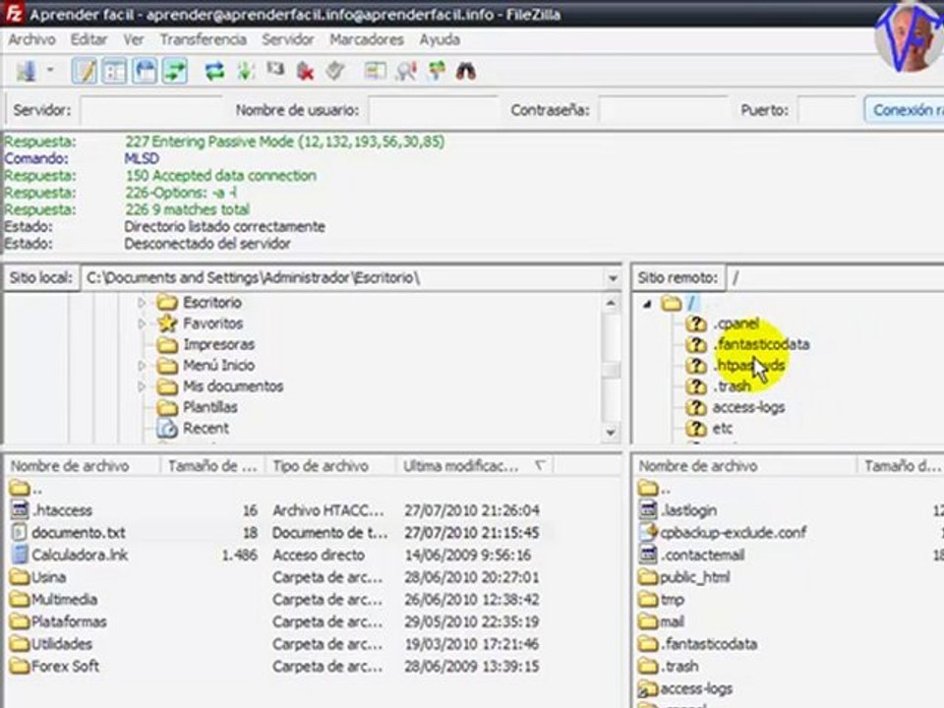Sort local files by Última modificación
The height and width of the screenshot is (708, 944).
point(474,466)
